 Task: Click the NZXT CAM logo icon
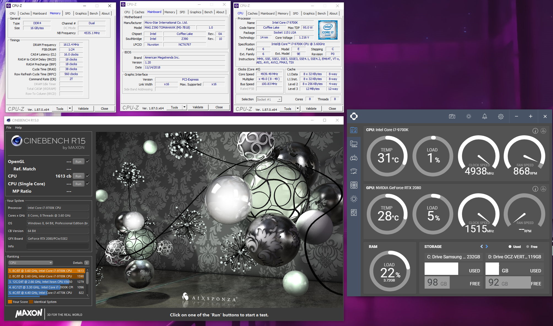pyautogui.click(x=354, y=116)
